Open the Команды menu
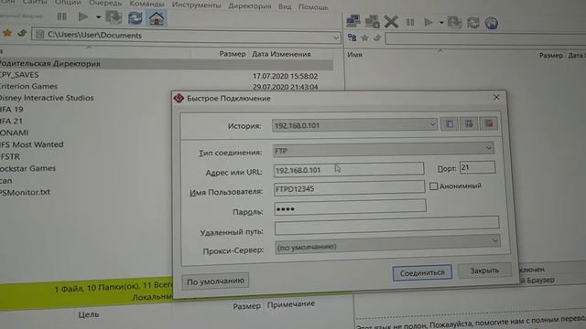This screenshot has height=329, width=586. (146, 4)
